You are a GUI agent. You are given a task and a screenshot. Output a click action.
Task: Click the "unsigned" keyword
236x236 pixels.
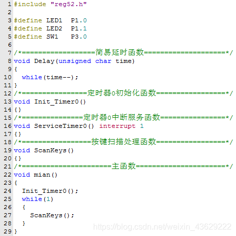pos(75,61)
